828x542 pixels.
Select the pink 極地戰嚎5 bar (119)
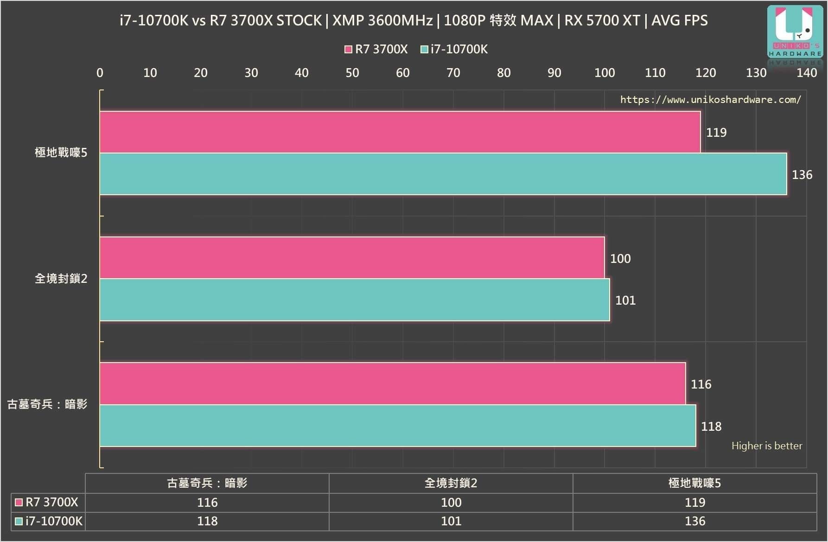(400, 132)
